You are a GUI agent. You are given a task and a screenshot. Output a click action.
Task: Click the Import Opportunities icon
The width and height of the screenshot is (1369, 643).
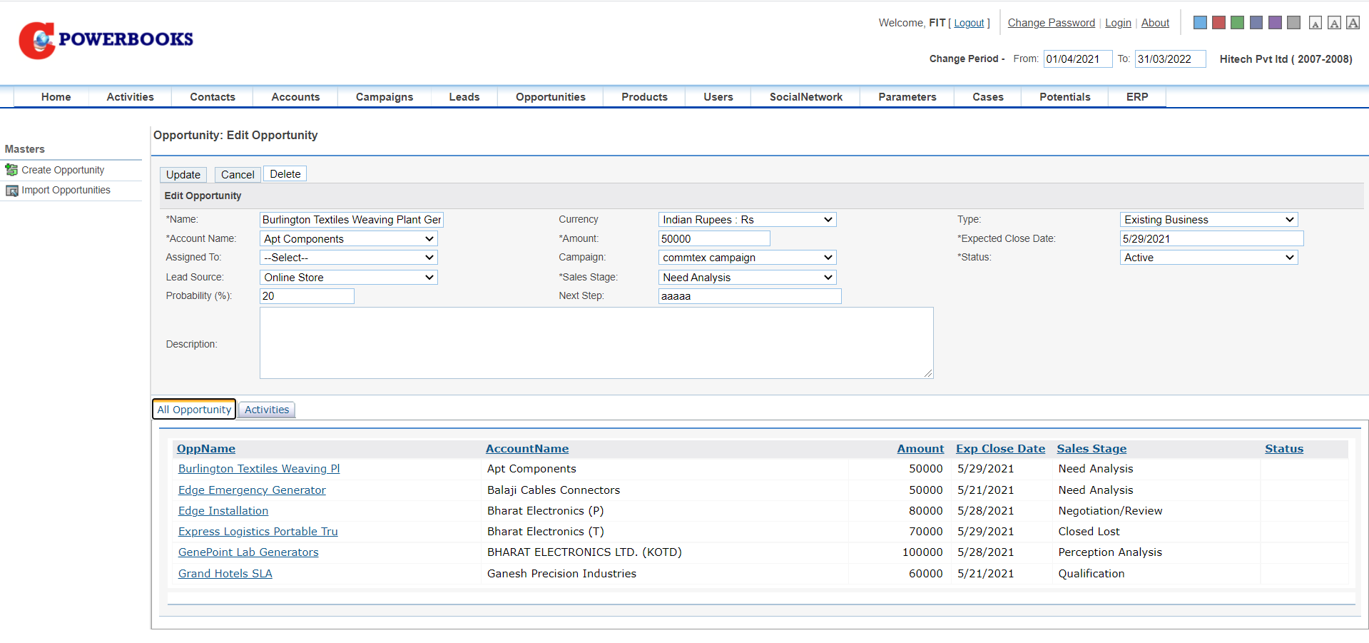click(x=11, y=191)
